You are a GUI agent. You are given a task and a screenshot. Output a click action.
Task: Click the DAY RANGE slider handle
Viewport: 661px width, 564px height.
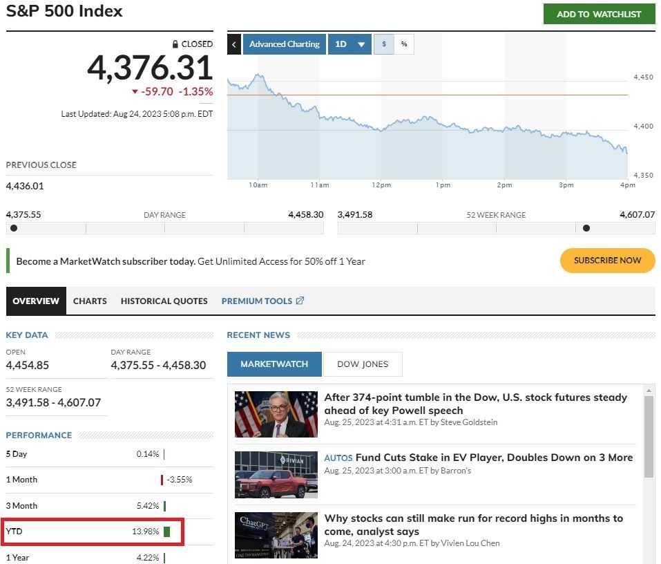tap(12, 227)
